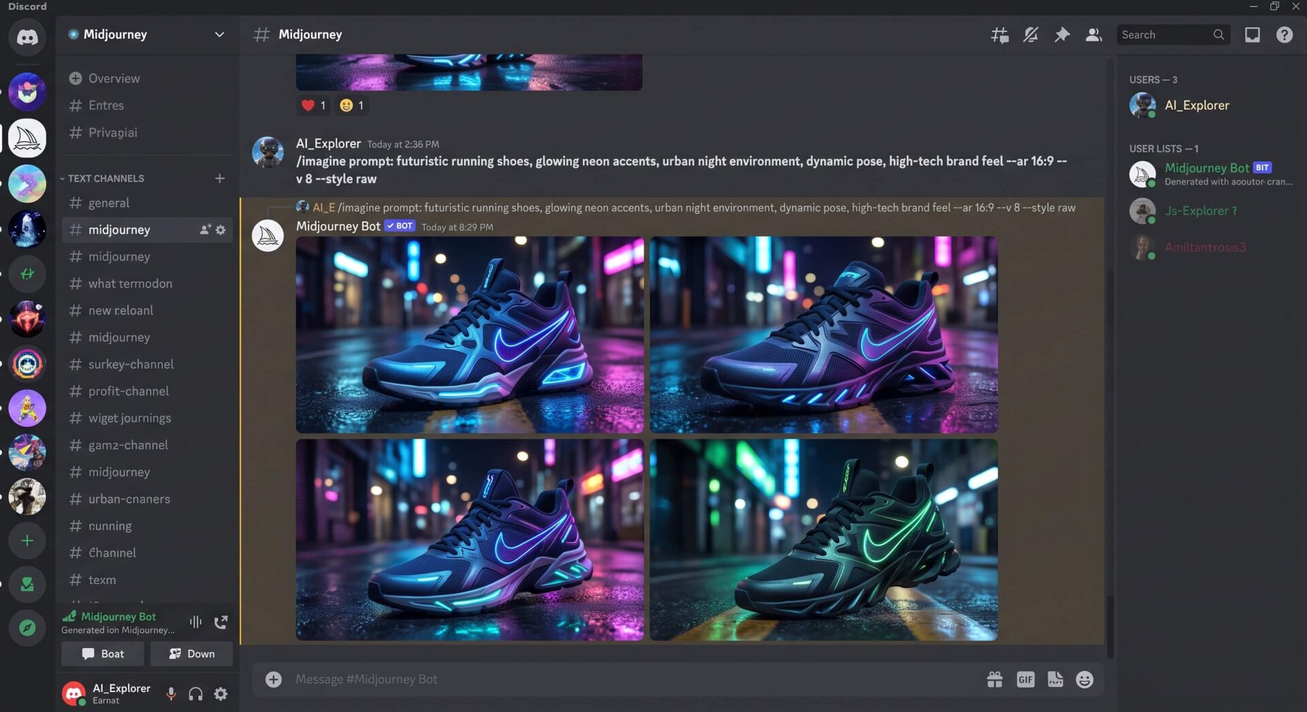Toggle notification mute bell icon
This screenshot has width=1307, height=712.
(x=1031, y=35)
